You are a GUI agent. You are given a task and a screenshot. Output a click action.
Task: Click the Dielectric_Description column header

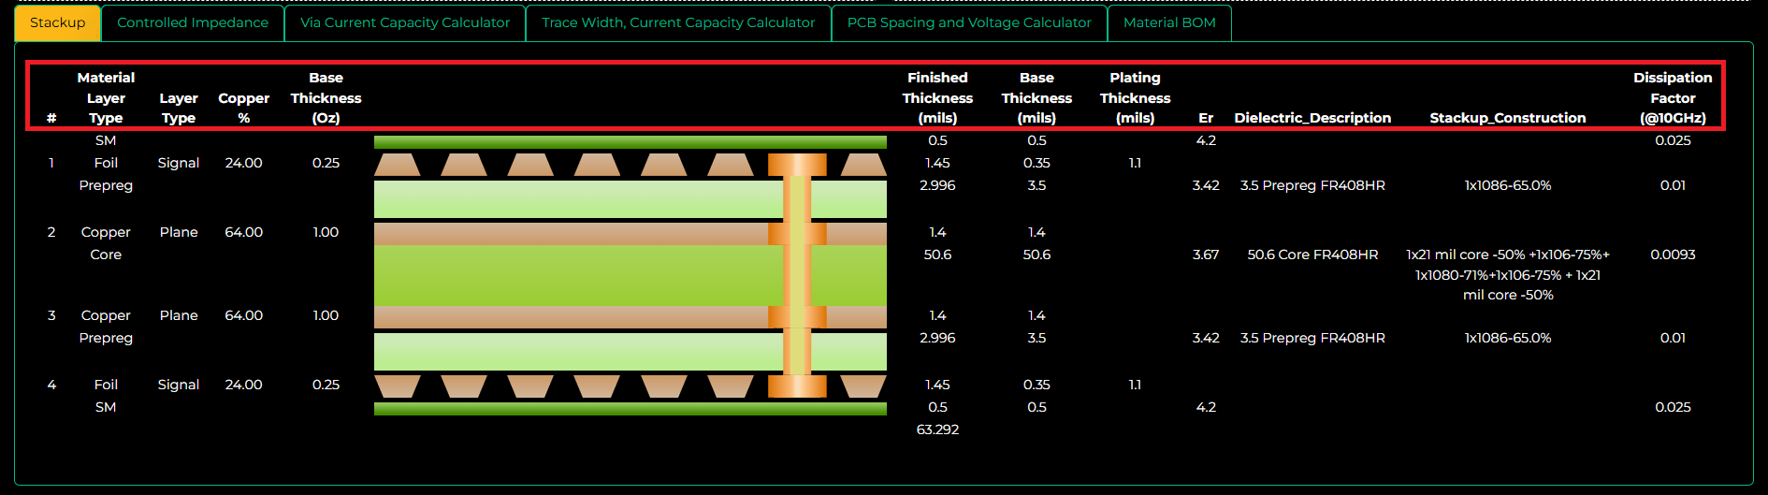[x=1312, y=118]
